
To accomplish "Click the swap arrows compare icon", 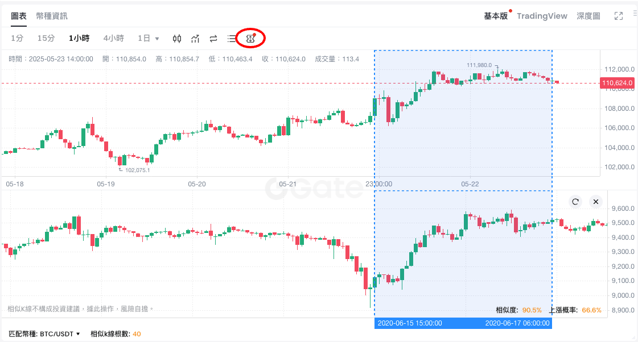I will 213,39.
